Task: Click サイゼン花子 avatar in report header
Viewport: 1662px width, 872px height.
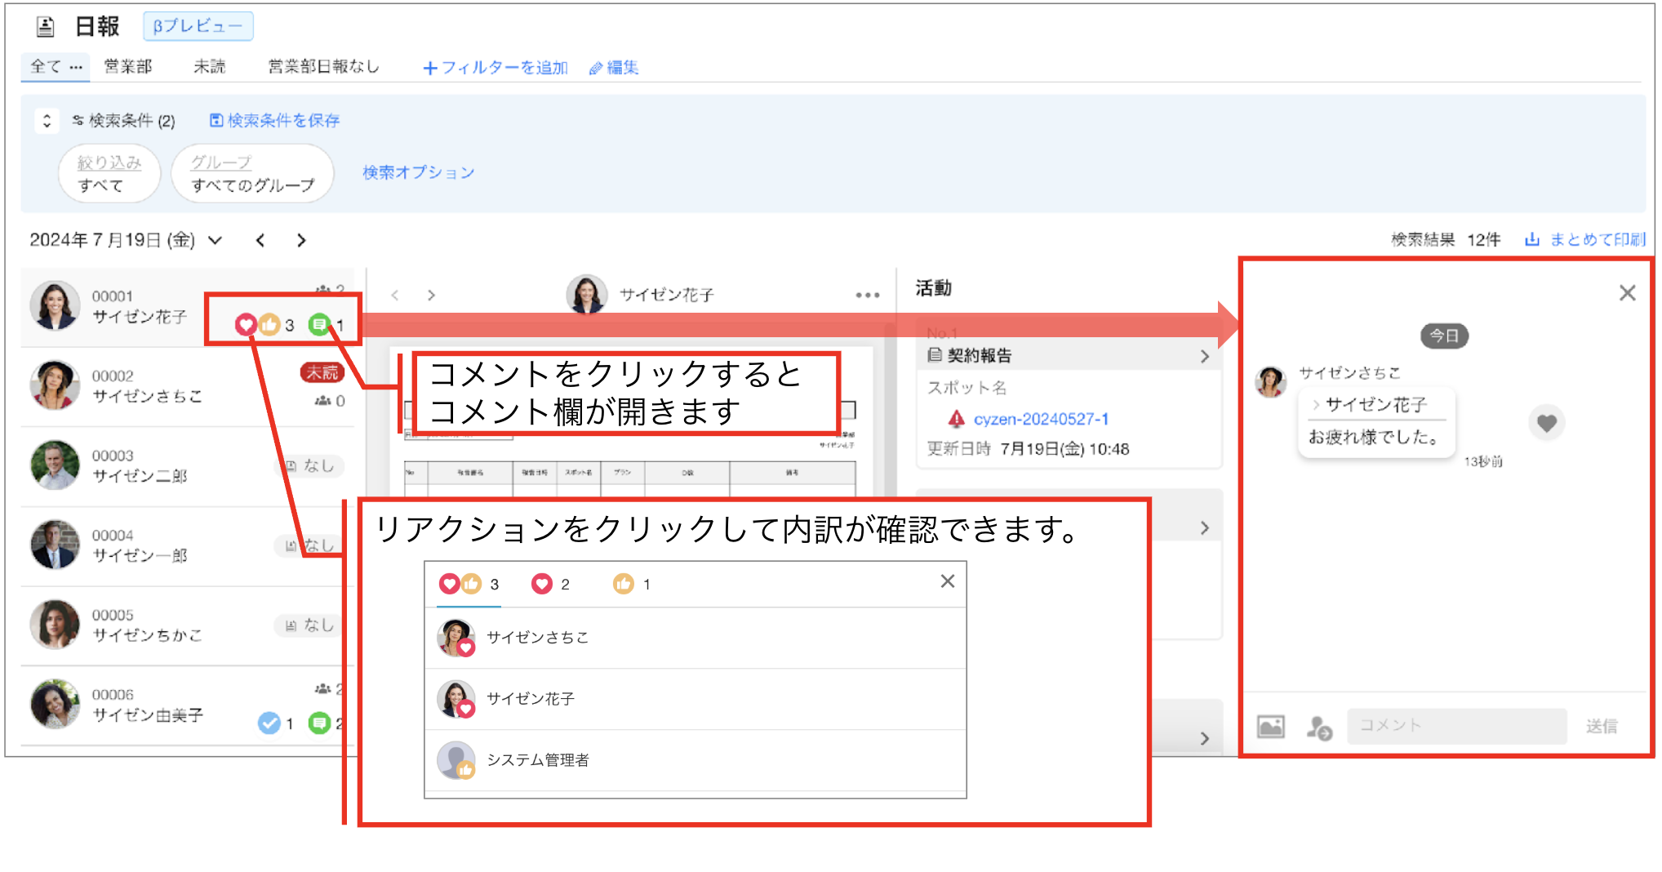Action: coord(587,294)
